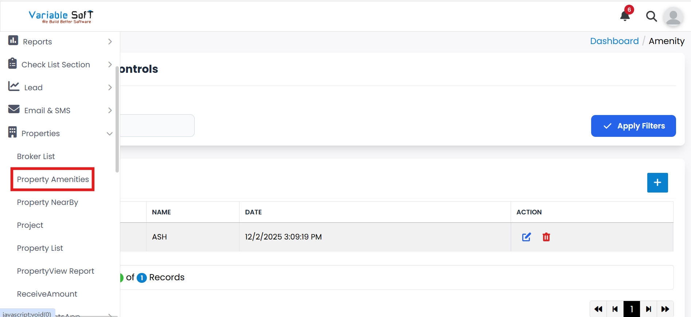Click the filter text input field

click(157, 126)
